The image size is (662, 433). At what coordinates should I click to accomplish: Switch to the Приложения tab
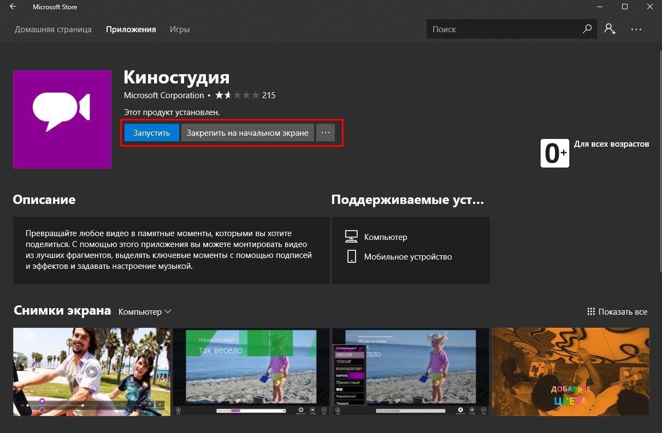click(131, 29)
